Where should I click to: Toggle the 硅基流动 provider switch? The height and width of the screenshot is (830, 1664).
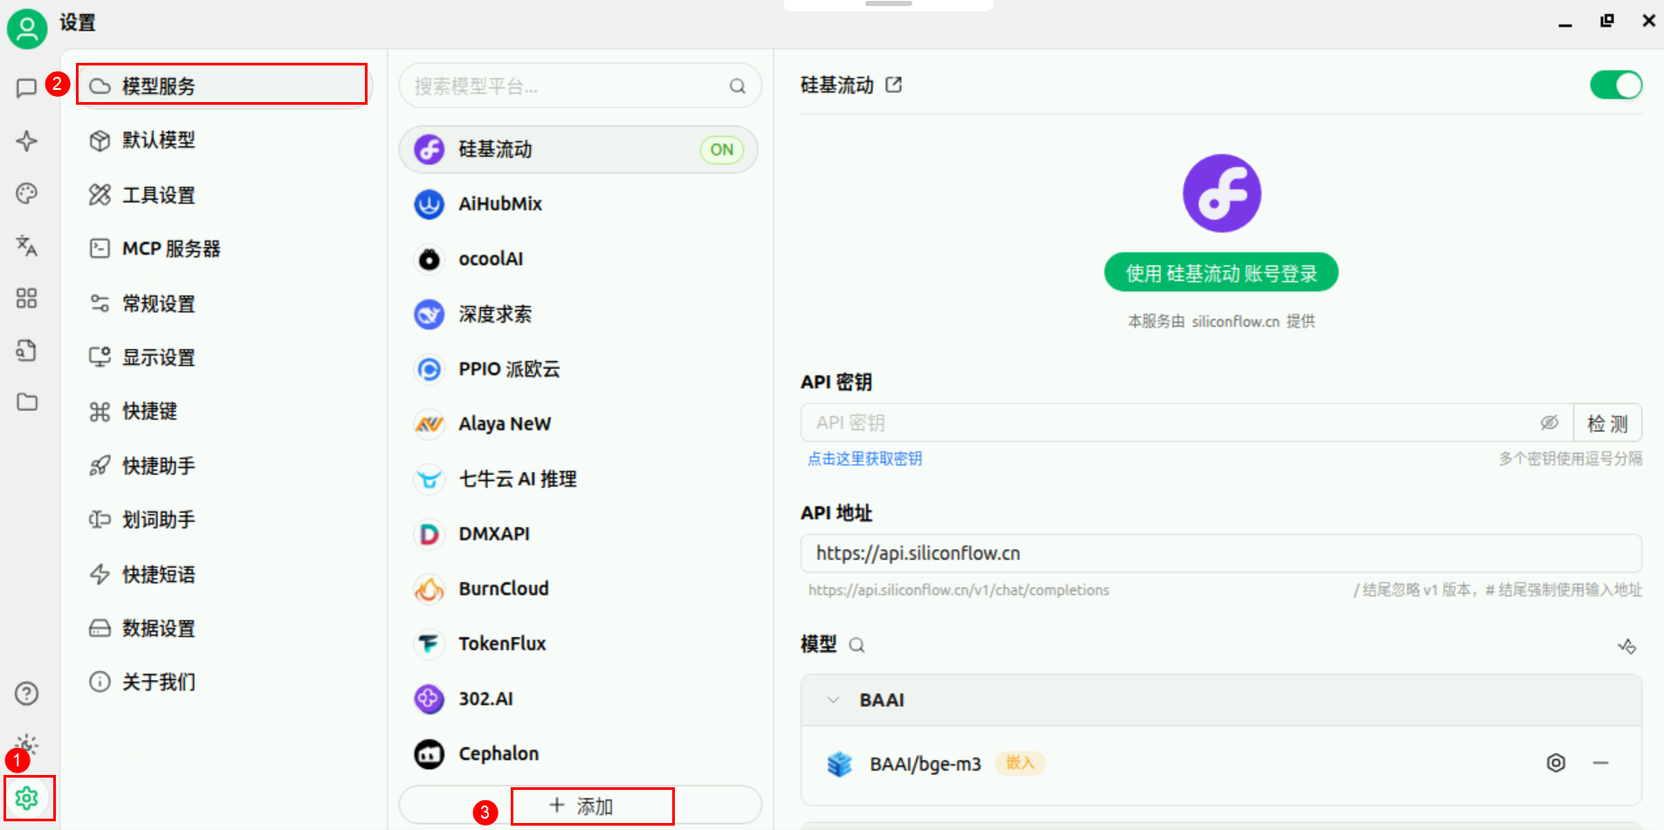(1616, 85)
